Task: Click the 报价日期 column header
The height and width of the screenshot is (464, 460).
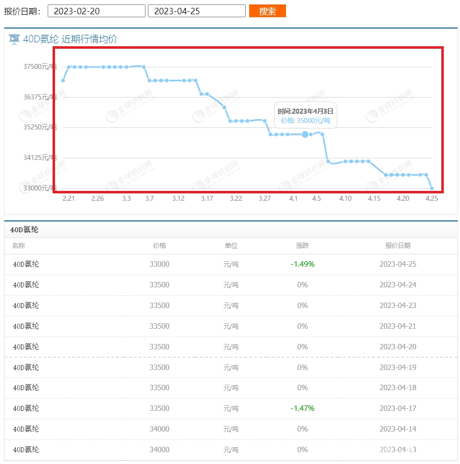Action: point(398,246)
